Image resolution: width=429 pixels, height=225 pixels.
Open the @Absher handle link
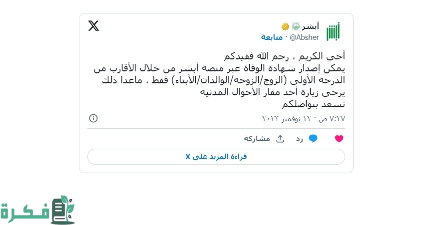[x=301, y=37]
